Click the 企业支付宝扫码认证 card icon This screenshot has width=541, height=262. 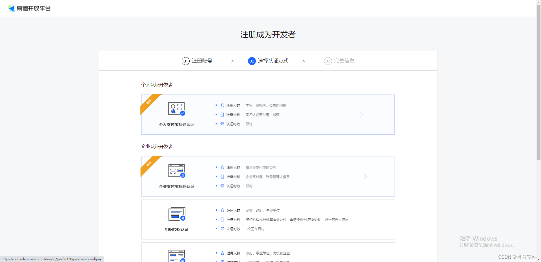[x=177, y=171]
